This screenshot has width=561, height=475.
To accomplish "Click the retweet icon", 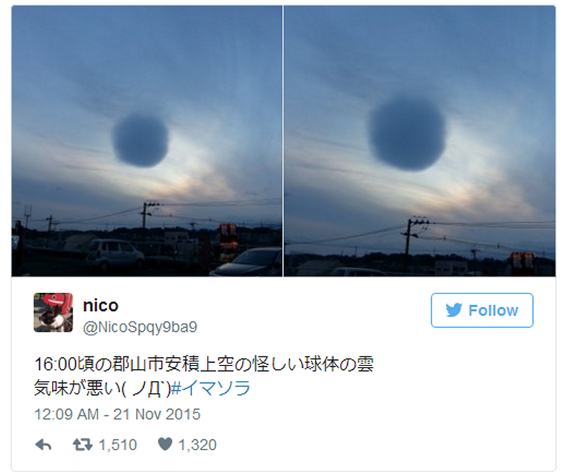I will click(x=82, y=445).
